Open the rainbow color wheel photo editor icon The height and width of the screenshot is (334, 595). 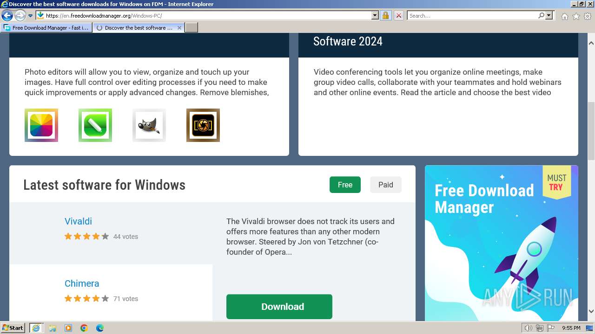[x=41, y=125]
